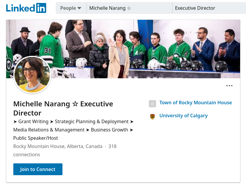Click the Rocky Mountain House, Alberta location text

(x=58, y=146)
